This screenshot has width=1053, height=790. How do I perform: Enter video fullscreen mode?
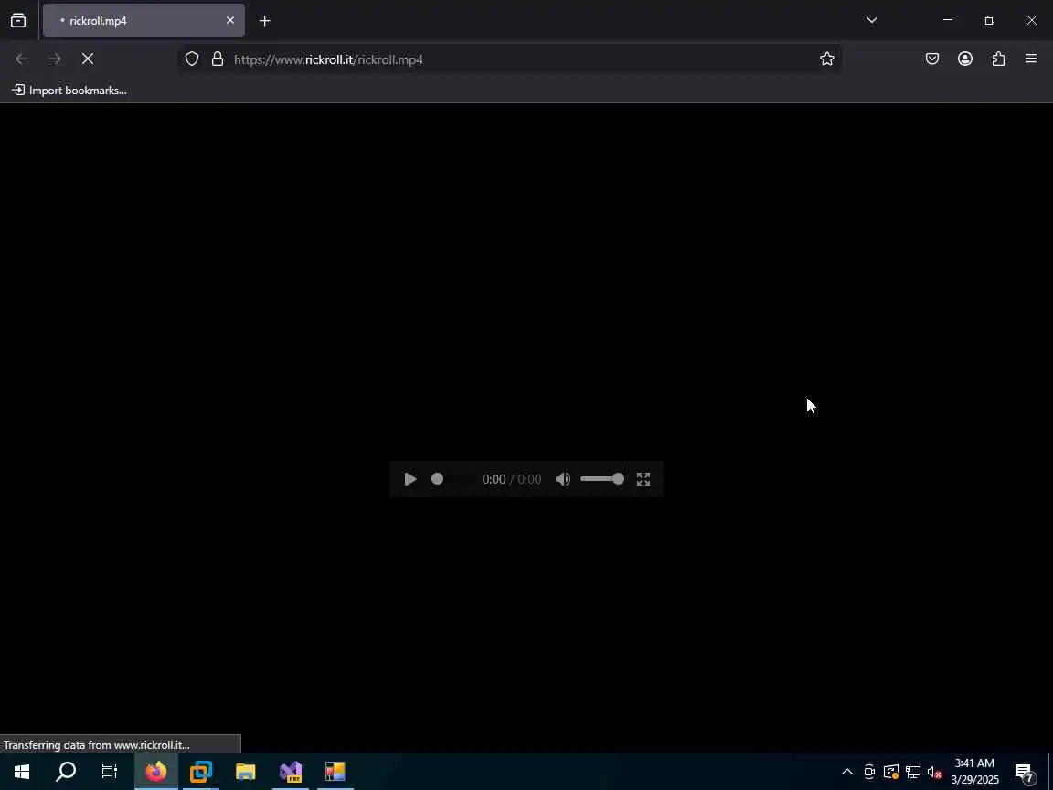coord(643,479)
